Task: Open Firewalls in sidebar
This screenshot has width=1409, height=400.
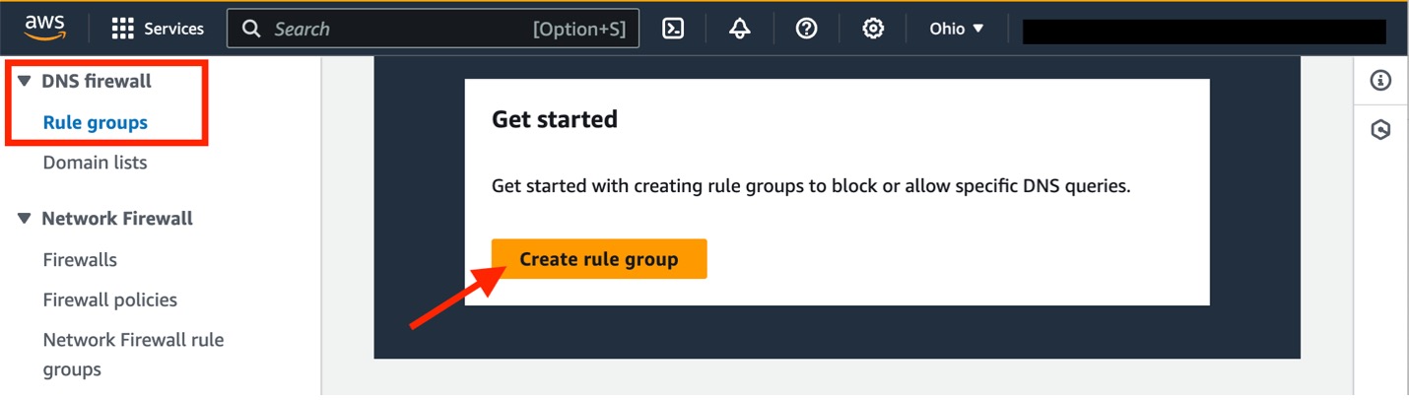Action: pyautogui.click(x=80, y=260)
